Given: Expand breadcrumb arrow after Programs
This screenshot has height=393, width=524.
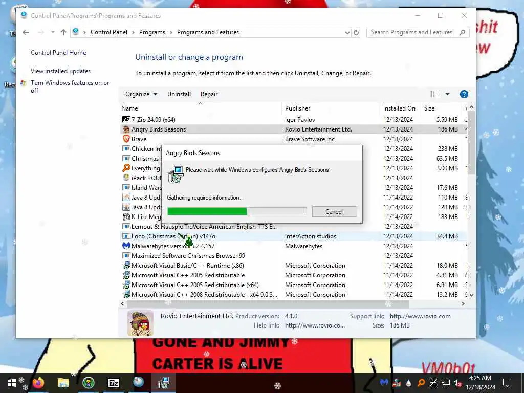Looking at the screenshot, I should (171, 32).
